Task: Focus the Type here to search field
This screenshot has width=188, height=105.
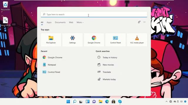Action: 94,14
